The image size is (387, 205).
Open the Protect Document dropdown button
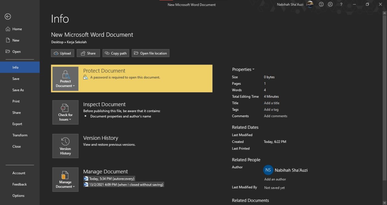[65, 79]
